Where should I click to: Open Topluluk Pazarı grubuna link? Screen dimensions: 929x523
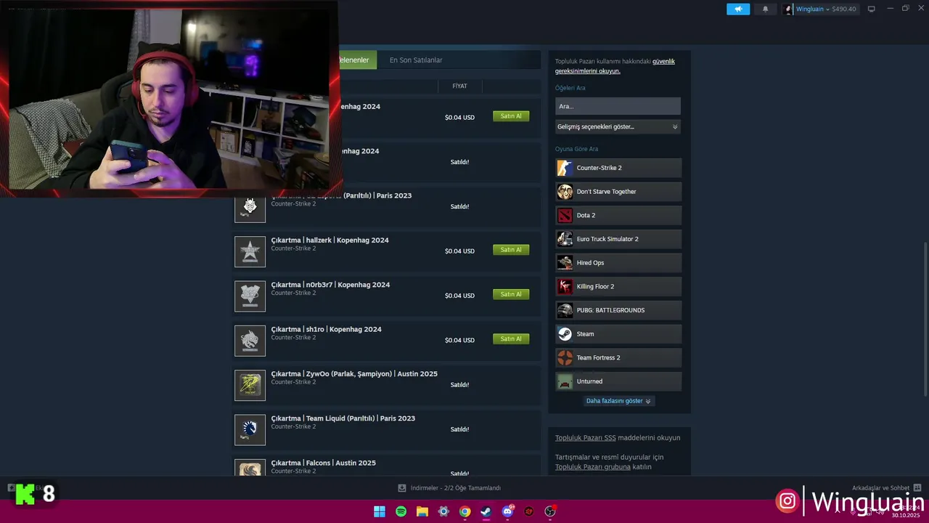pyautogui.click(x=593, y=467)
